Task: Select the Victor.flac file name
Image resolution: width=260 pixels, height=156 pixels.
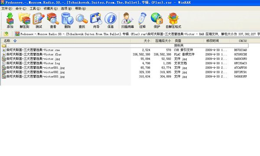Action: click(x=34, y=54)
